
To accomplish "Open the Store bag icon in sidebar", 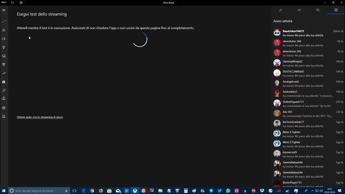I will (x=4, y=82).
